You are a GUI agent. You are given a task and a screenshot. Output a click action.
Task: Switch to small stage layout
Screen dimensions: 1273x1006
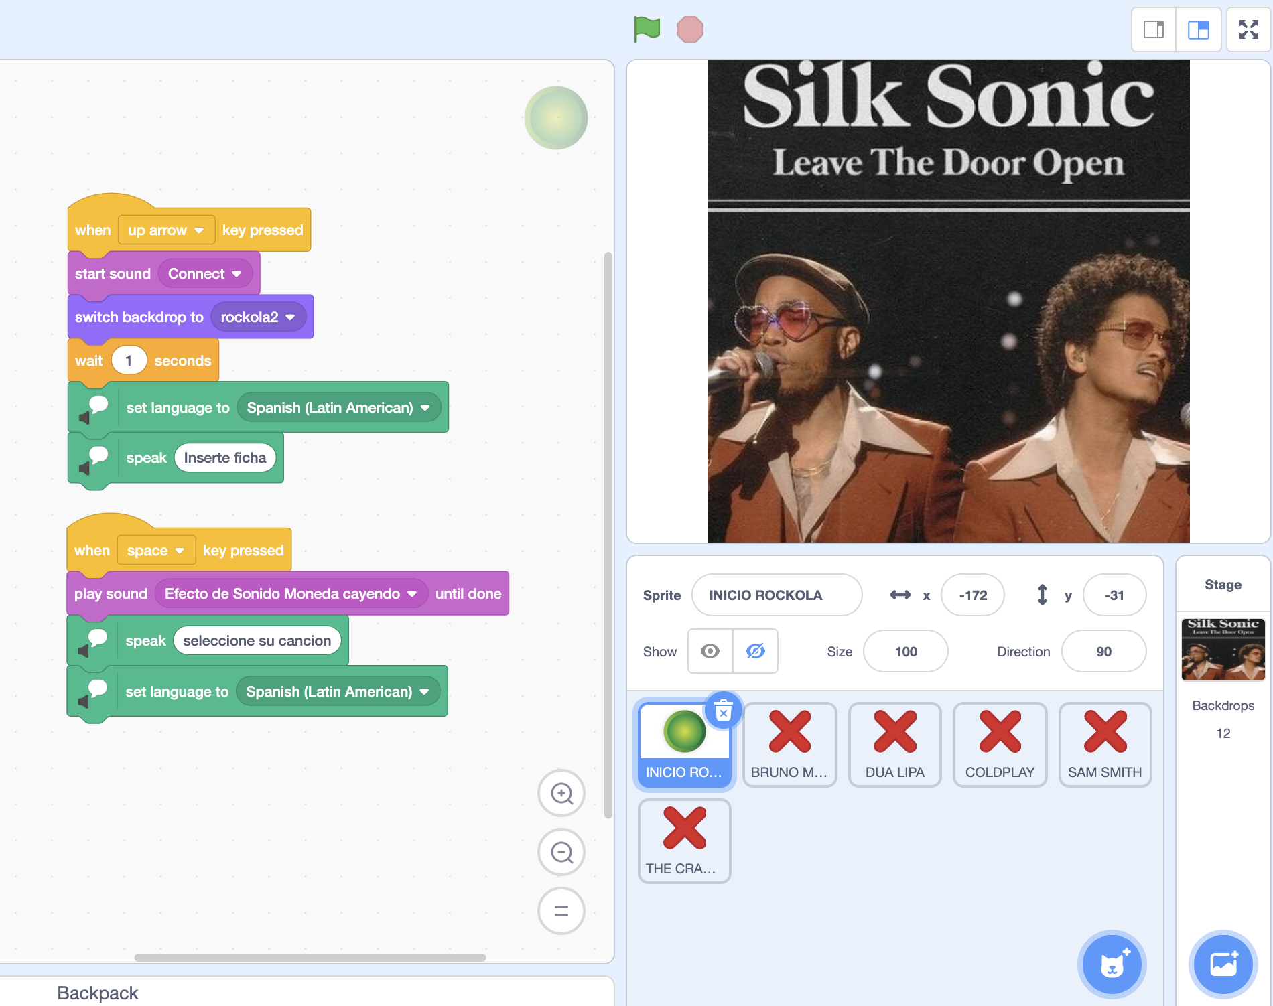click(x=1154, y=29)
